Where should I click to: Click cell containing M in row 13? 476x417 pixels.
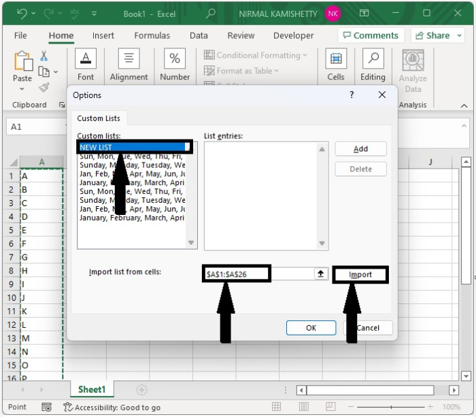[x=41, y=338]
